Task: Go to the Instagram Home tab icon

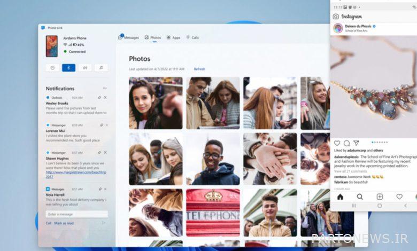Action: click(340, 197)
